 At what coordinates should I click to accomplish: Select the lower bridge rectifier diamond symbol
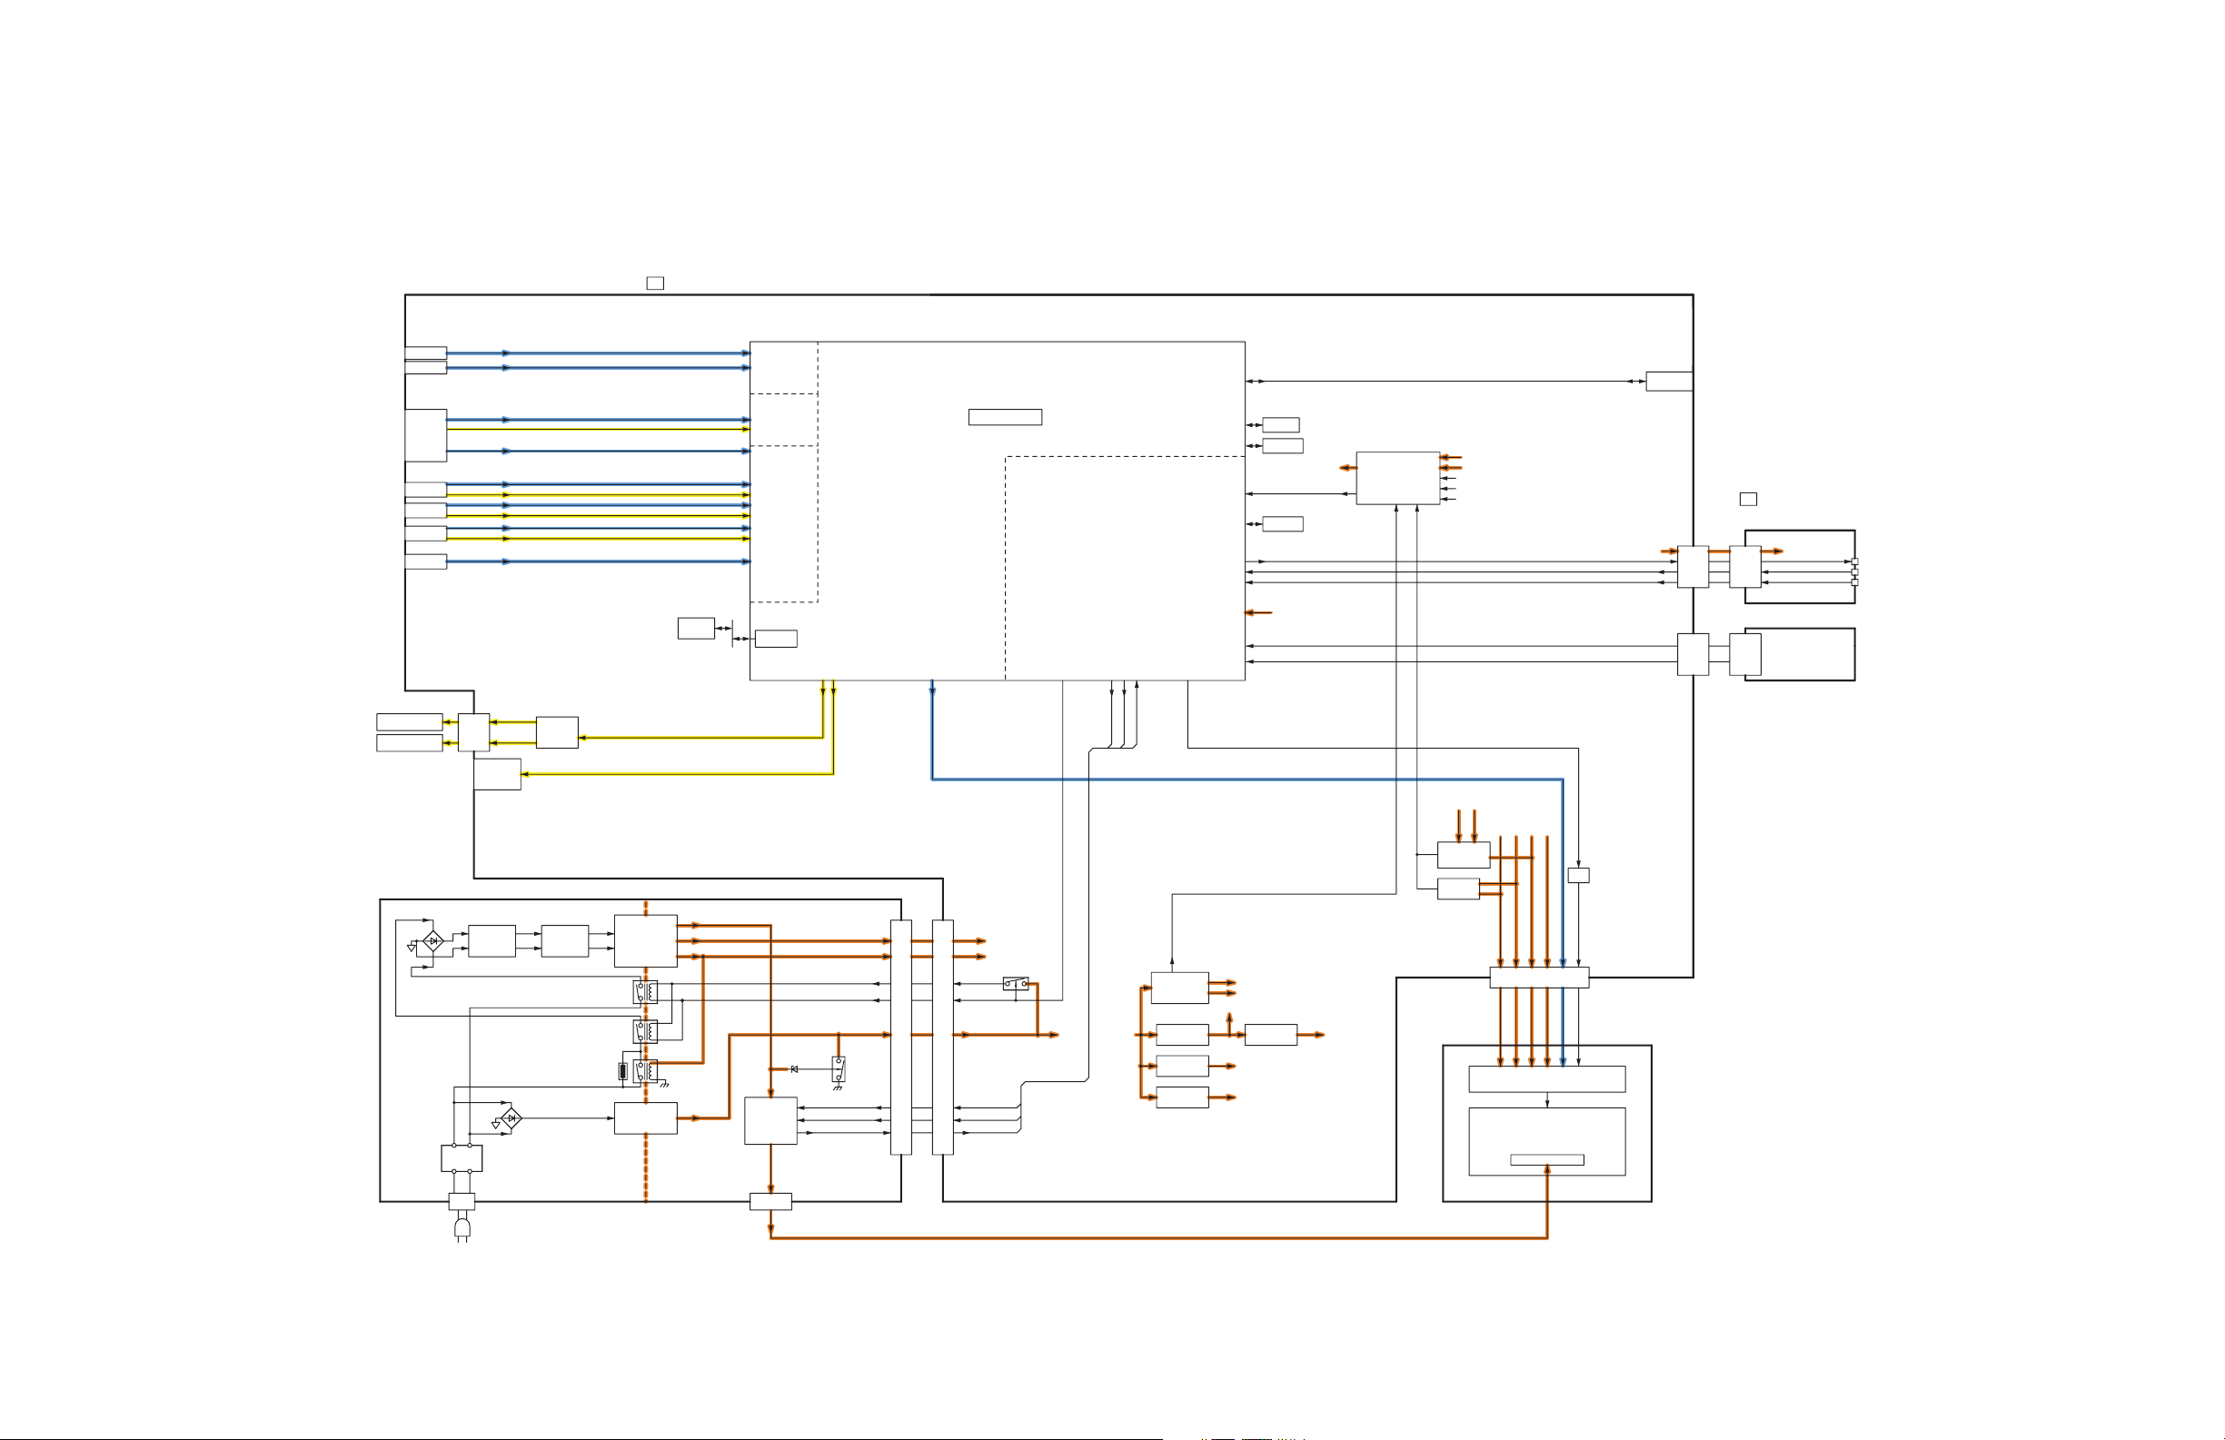[511, 1118]
